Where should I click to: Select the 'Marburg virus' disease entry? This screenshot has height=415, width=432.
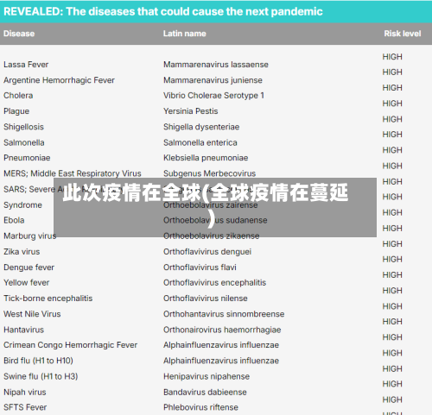point(29,236)
